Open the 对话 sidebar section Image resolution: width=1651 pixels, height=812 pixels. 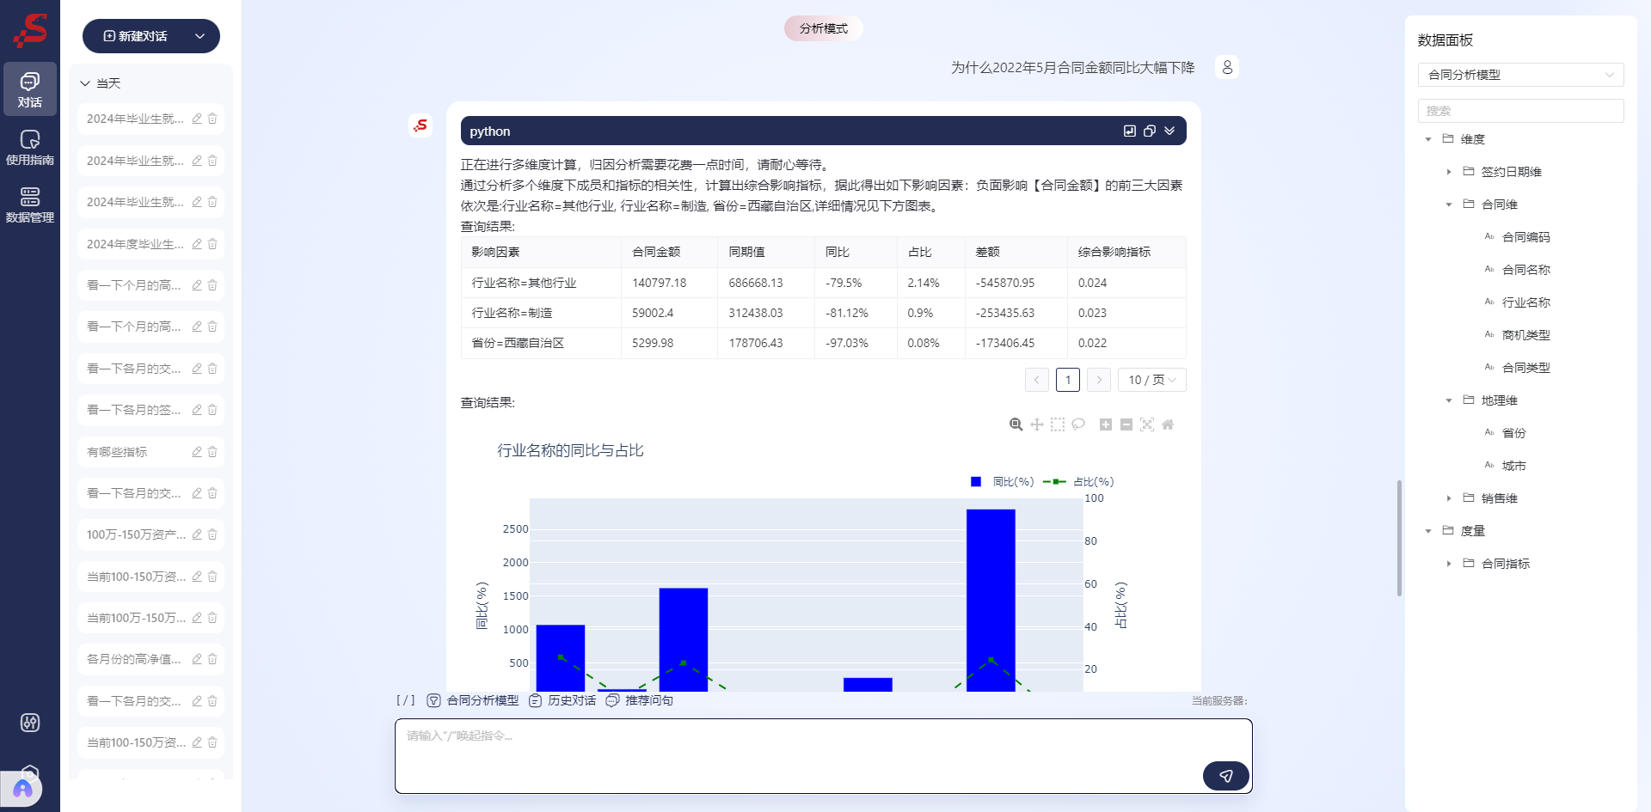pyautogui.click(x=30, y=89)
